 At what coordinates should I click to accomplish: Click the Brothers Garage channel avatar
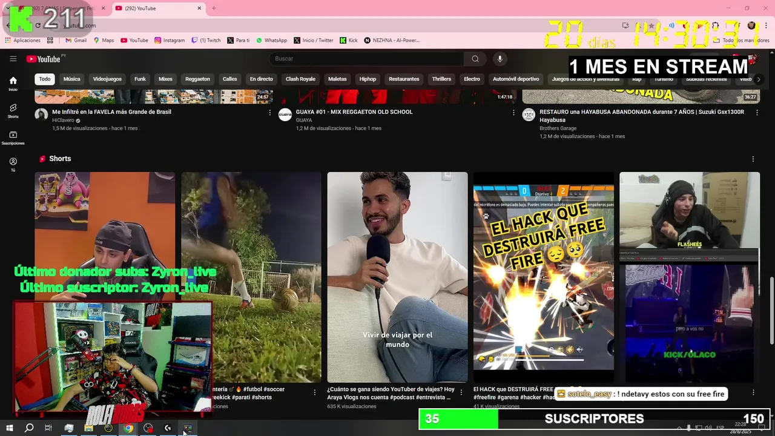pos(529,114)
